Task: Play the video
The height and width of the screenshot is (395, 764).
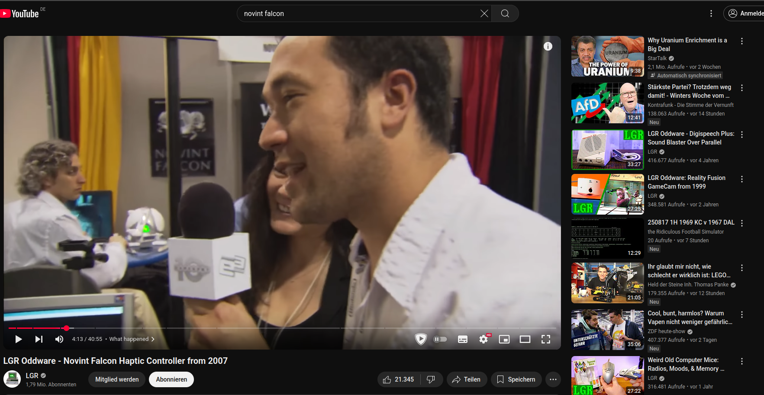Action: pos(18,339)
